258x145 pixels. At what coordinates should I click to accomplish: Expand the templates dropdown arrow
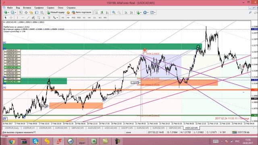155,12
